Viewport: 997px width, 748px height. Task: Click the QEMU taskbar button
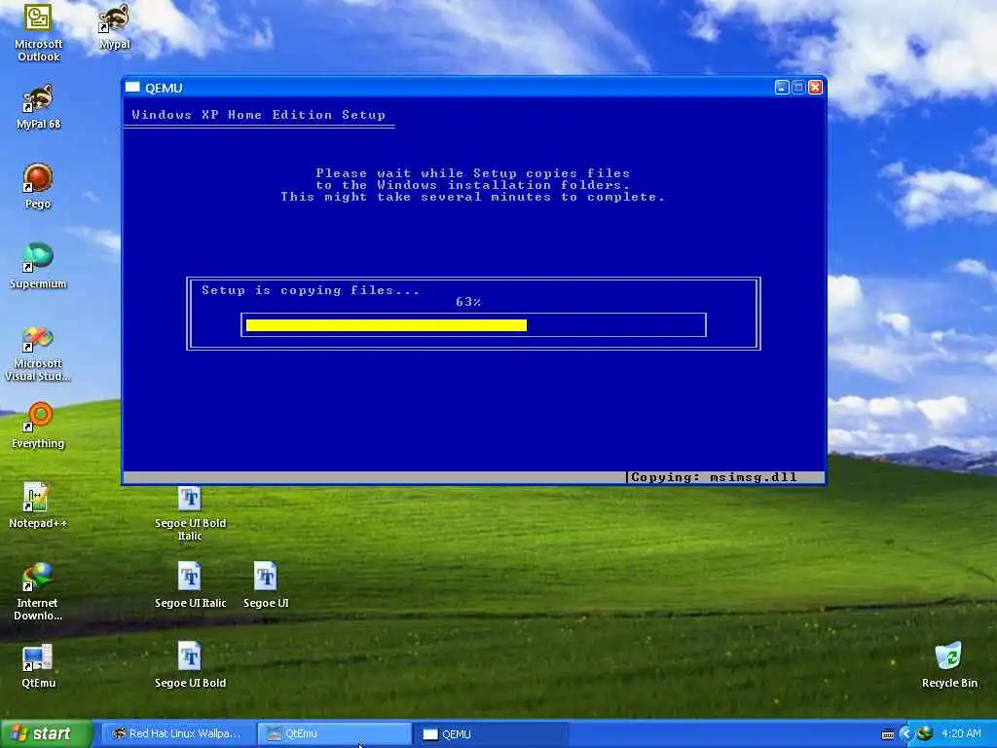[490, 734]
